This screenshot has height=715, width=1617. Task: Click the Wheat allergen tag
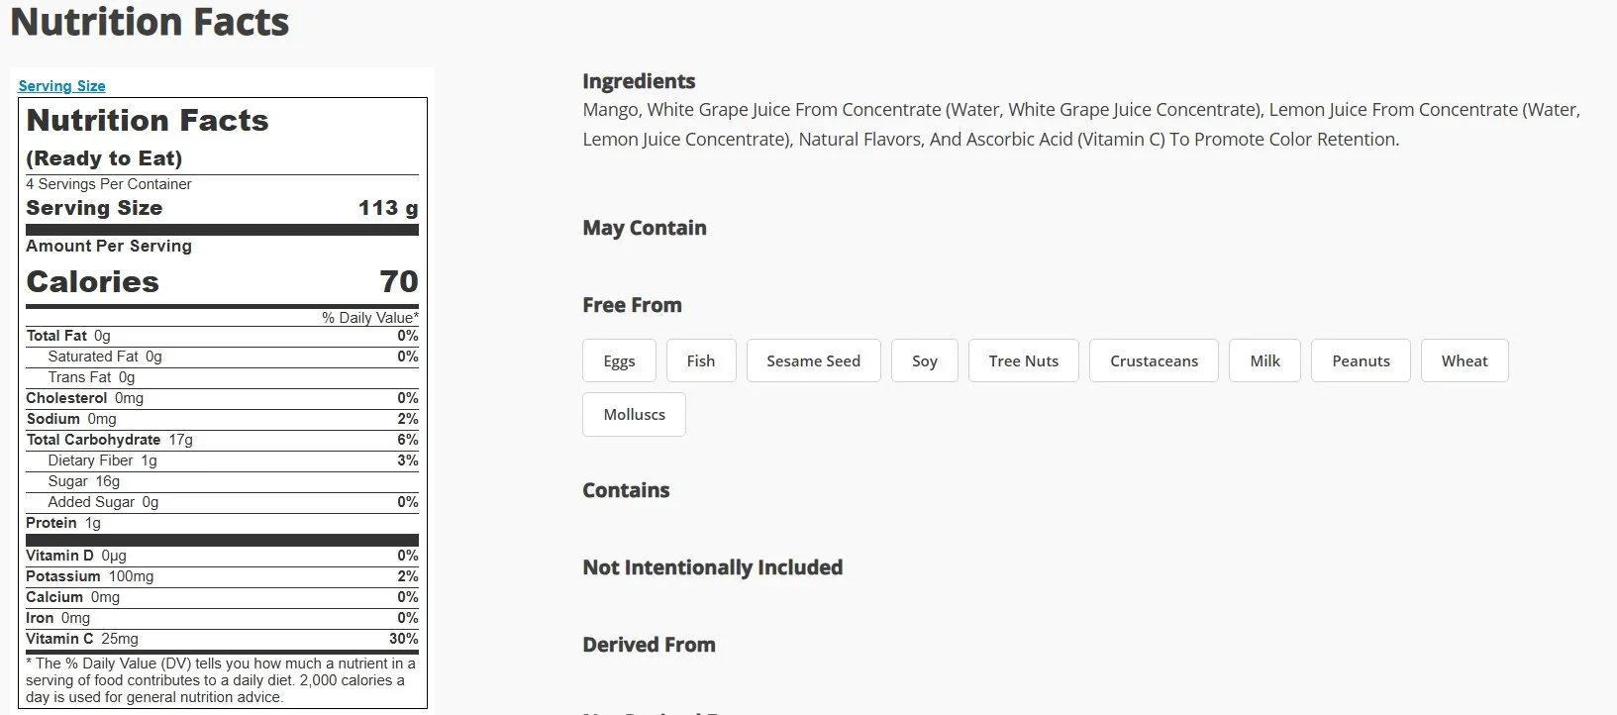click(1464, 360)
